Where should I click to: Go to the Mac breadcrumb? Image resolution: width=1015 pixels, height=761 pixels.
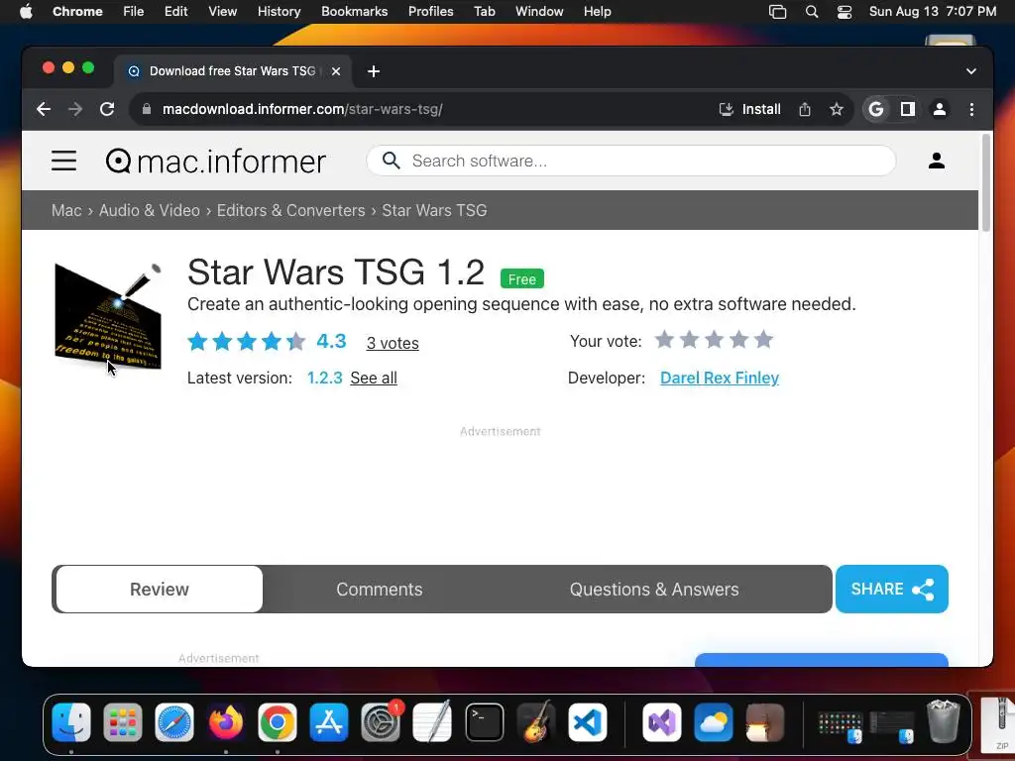pos(66,210)
